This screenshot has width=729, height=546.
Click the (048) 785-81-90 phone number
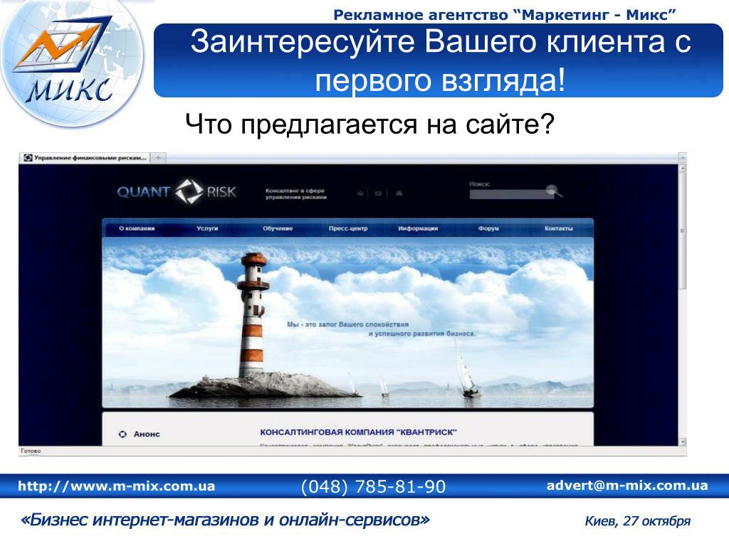(373, 486)
